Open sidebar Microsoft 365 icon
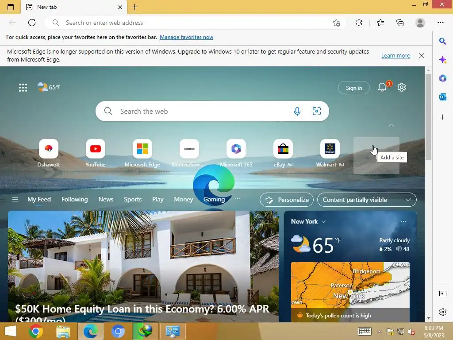The height and width of the screenshot is (340, 453). click(442, 78)
